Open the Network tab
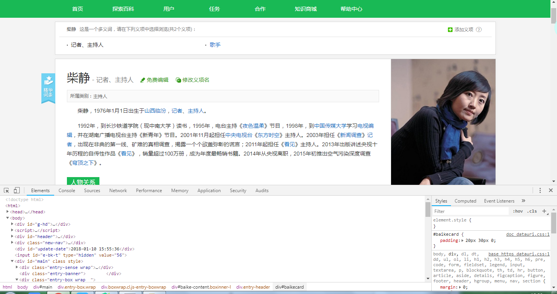The image size is (557, 294). [118, 191]
